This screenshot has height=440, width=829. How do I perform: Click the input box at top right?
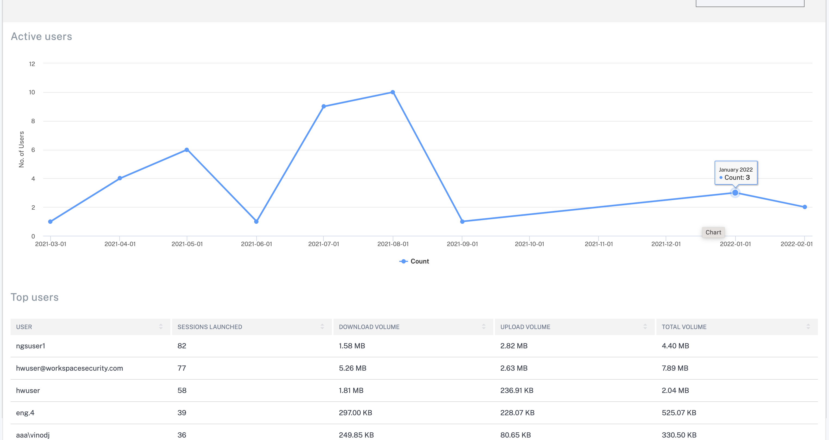(750, 3)
